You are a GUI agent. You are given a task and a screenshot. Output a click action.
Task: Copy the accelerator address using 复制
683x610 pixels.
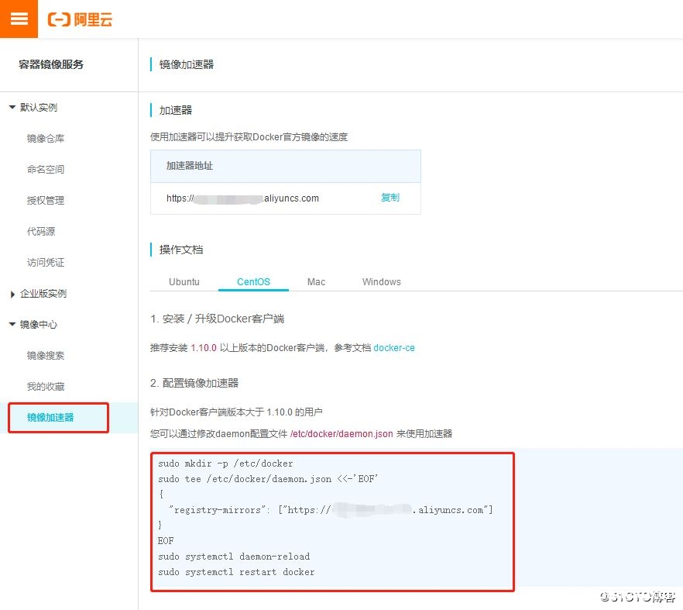tap(390, 198)
